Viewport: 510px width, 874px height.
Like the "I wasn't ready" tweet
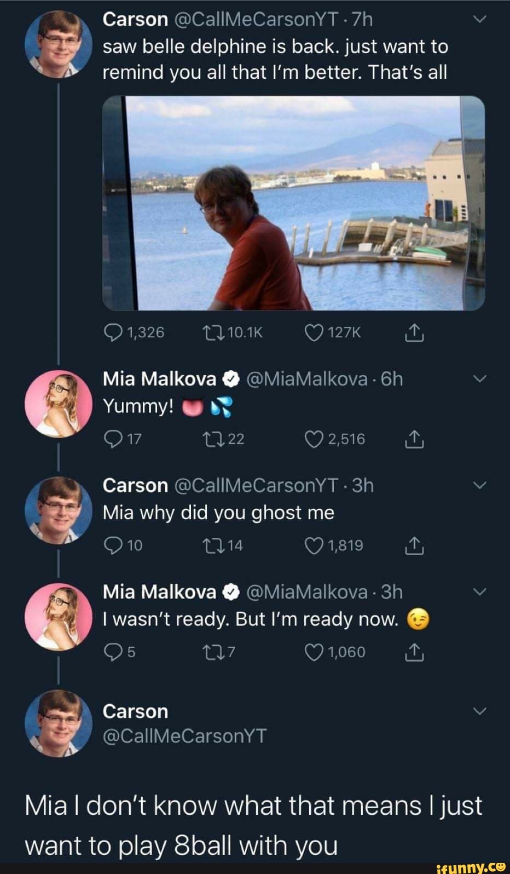point(314,652)
